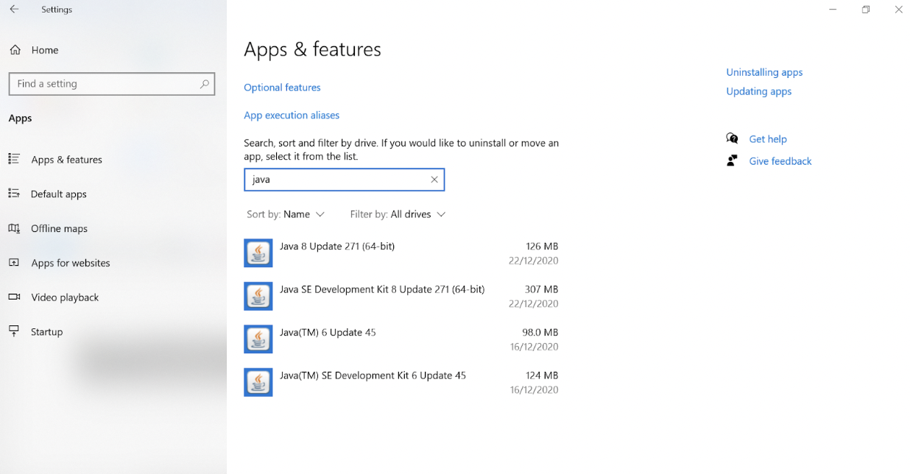Click the Java(TM) SE Development Kit 6 icon
The width and height of the screenshot is (910, 474).
click(x=258, y=382)
